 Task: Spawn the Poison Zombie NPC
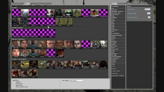pos(103,65)
